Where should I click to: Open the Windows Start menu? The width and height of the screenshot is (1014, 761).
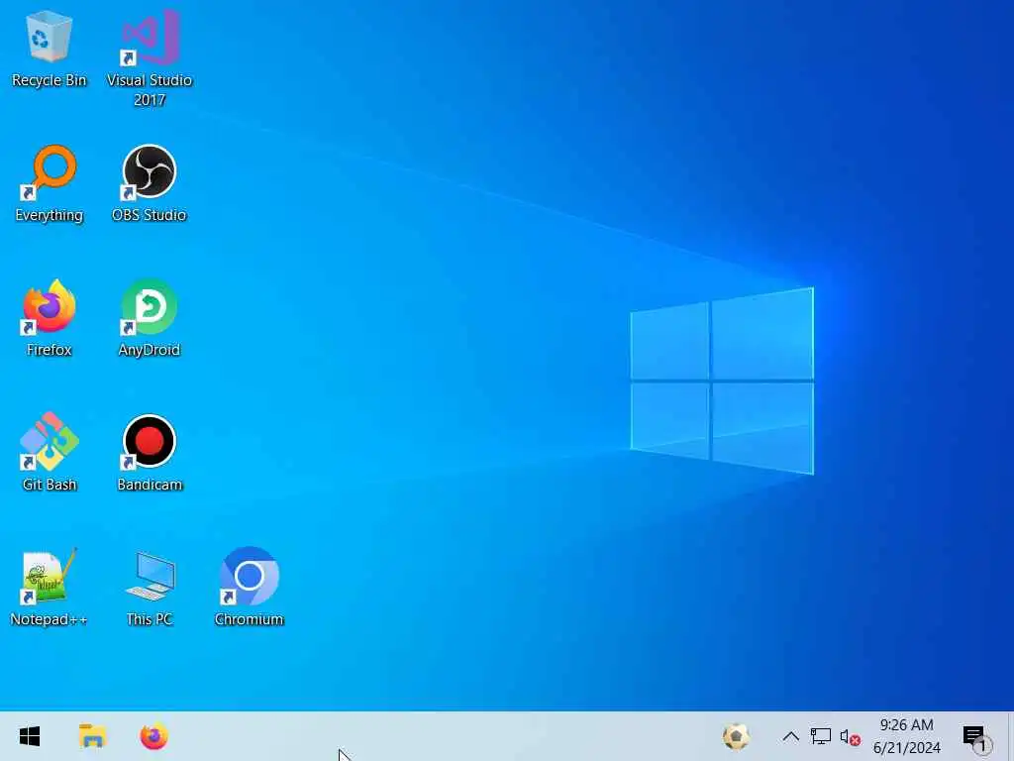point(30,736)
